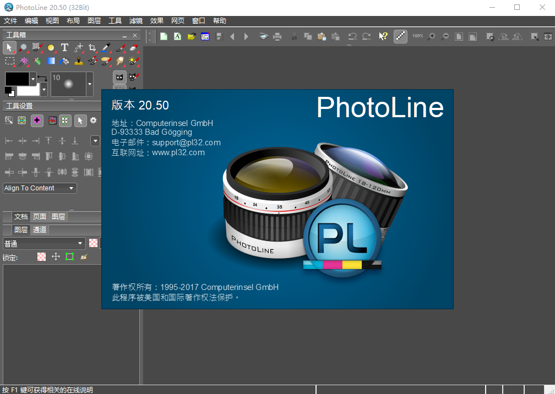Click the Print icon on the toolbar
This screenshot has height=394, width=555.
coord(276,36)
